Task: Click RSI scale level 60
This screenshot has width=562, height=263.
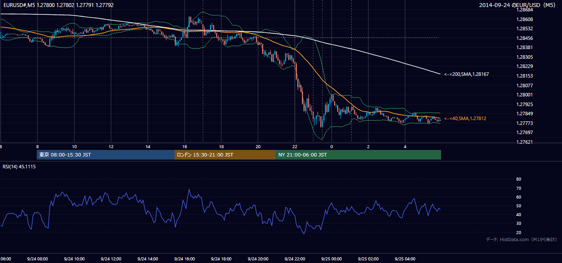Action: pos(518,197)
